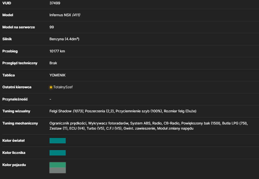
Task: Click the Tuning wizualny label
Action: click(16, 111)
